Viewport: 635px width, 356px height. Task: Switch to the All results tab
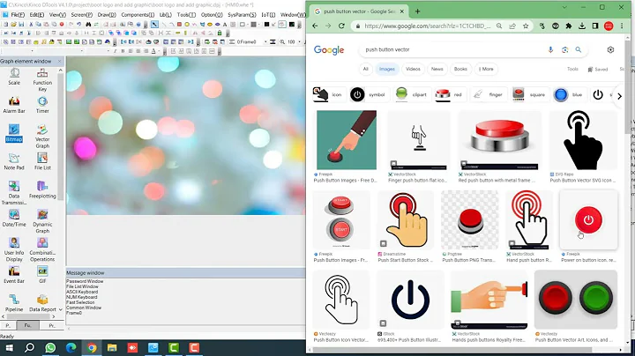click(x=366, y=70)
